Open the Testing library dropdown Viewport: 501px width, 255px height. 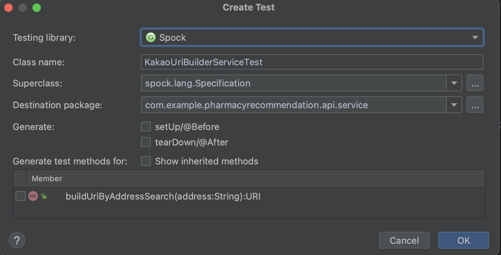pos(475,37)
